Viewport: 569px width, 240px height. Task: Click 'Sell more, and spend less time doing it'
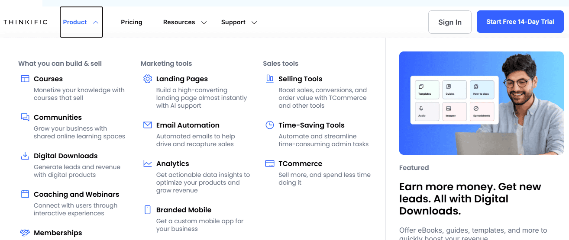click(324, 179)
